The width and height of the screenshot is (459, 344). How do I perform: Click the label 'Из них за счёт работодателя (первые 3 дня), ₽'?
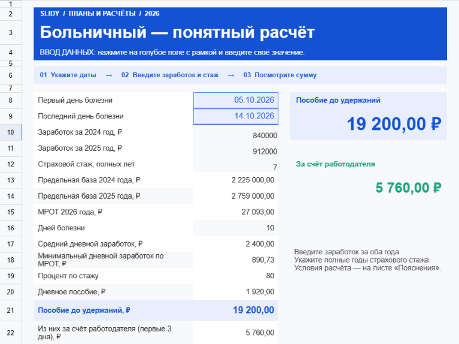tap(105, 333)
